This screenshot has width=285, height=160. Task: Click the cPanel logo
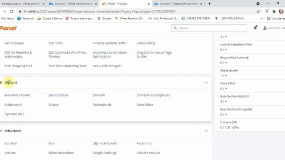8,28
